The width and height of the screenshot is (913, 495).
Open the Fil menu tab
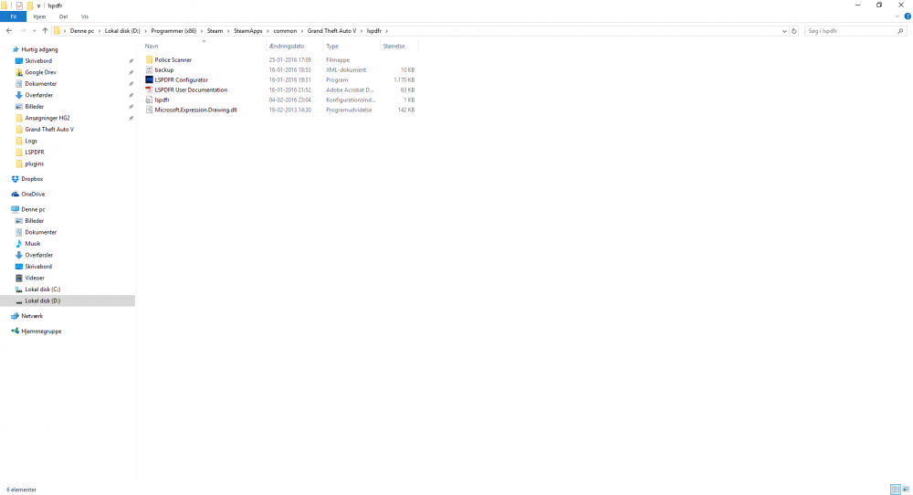[x=13, y=16]
